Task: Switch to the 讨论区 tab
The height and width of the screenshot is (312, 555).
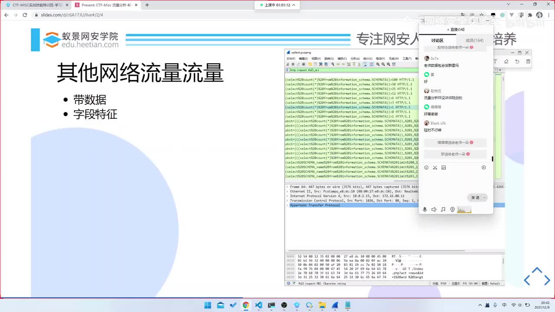Action: click(x=437, y=40)
